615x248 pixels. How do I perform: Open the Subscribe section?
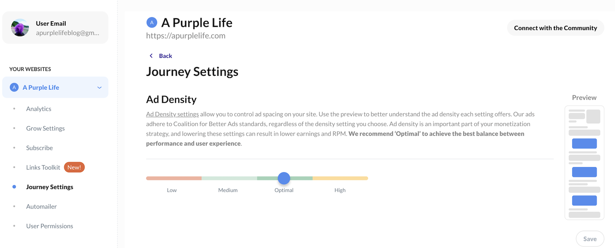pyautogui.click(x=39, y=148)
